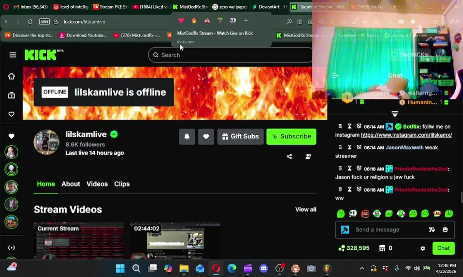Open the Videos tab

click(97, 184)
